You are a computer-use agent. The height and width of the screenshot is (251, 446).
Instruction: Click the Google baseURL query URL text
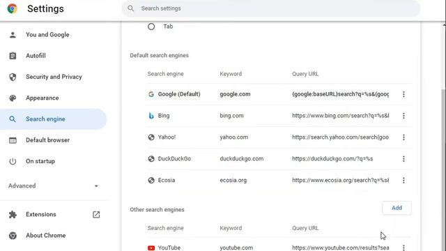[x=340, y=94]
